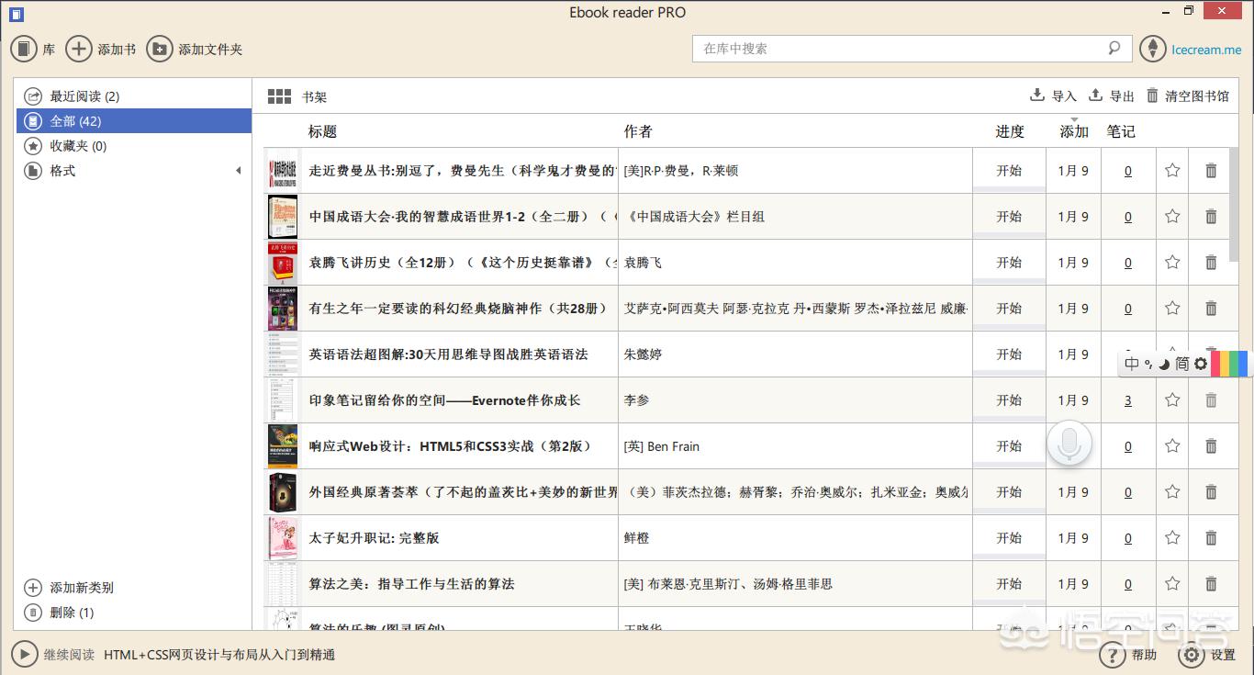Screen dimensions: 1254x675
Task: Favorite the 走近费曼丛书 book with star
Action: (x=1172, y=171)
